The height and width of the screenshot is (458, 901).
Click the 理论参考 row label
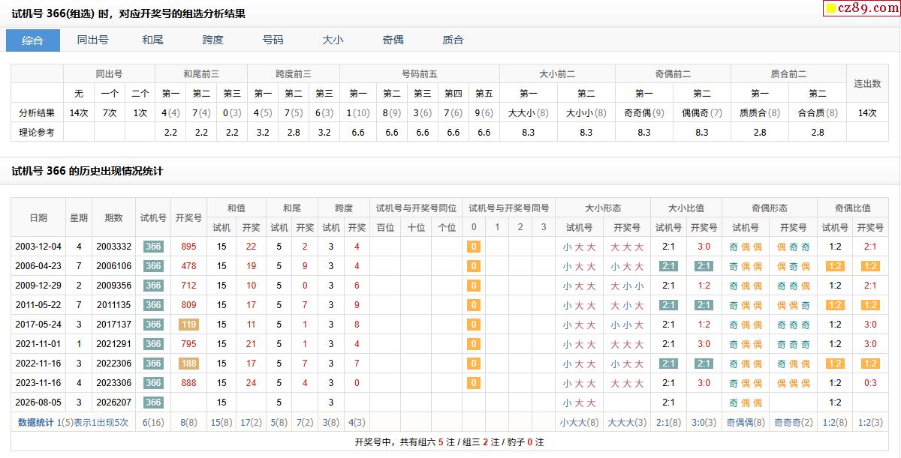[x=37, y=132]
